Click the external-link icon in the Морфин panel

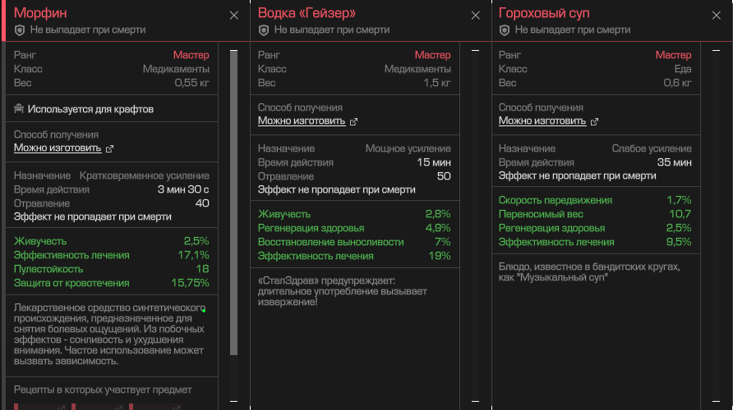(109, 149)
